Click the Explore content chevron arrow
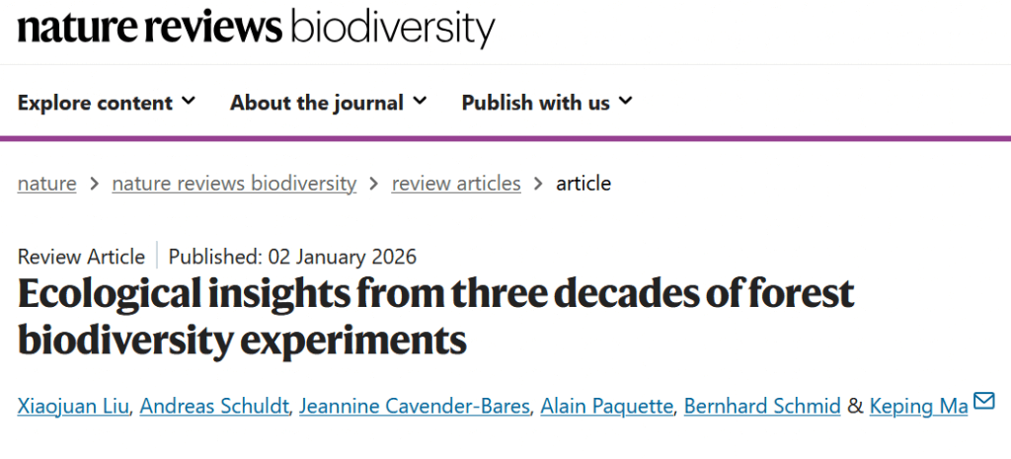 tap(189, 101)
